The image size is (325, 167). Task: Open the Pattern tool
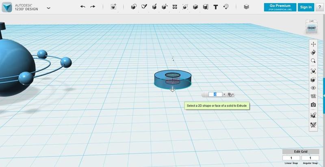pyautogui.click(x=175, y=7)
